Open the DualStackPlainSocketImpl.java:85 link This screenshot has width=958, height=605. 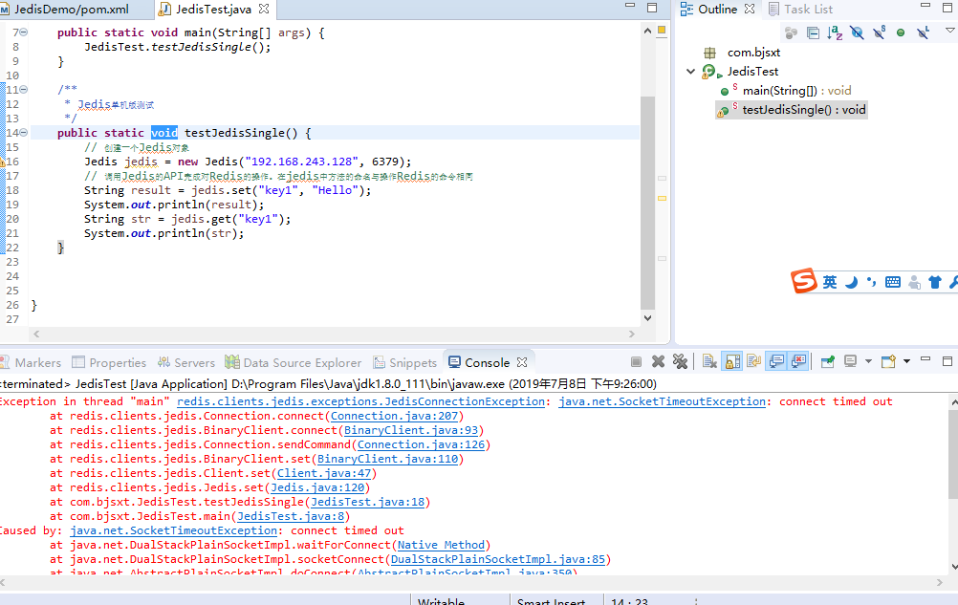click(x=497, y=560)
